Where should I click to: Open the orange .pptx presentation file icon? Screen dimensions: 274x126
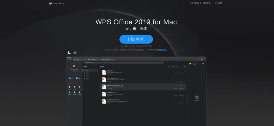click(x=104, y=80)
